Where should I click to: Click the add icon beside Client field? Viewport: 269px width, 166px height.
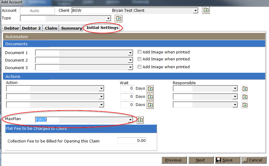[206, 10]
